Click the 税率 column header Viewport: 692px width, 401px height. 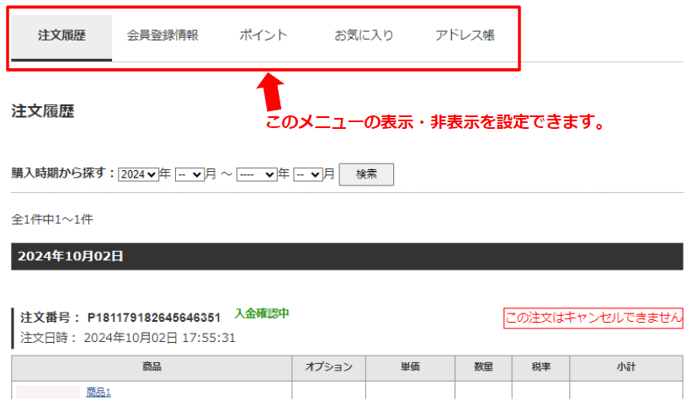point(540,368)
